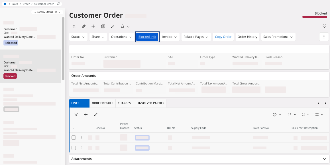Open the filter icon in Lines table

coord(76,115)
